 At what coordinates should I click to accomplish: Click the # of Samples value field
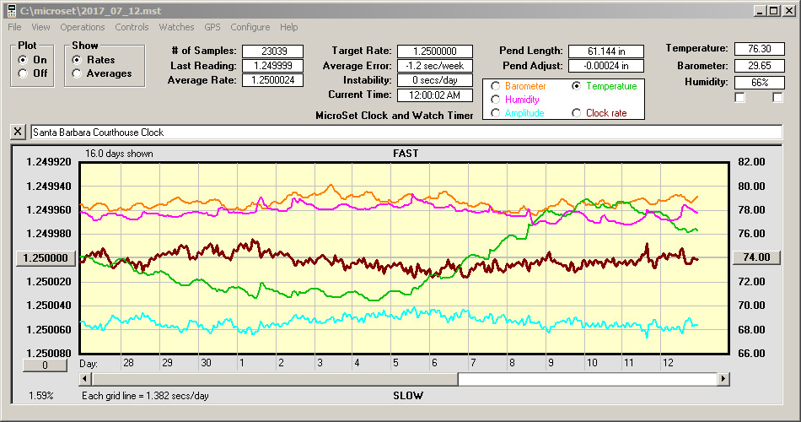pyautogui.click(x=273, y=51)
